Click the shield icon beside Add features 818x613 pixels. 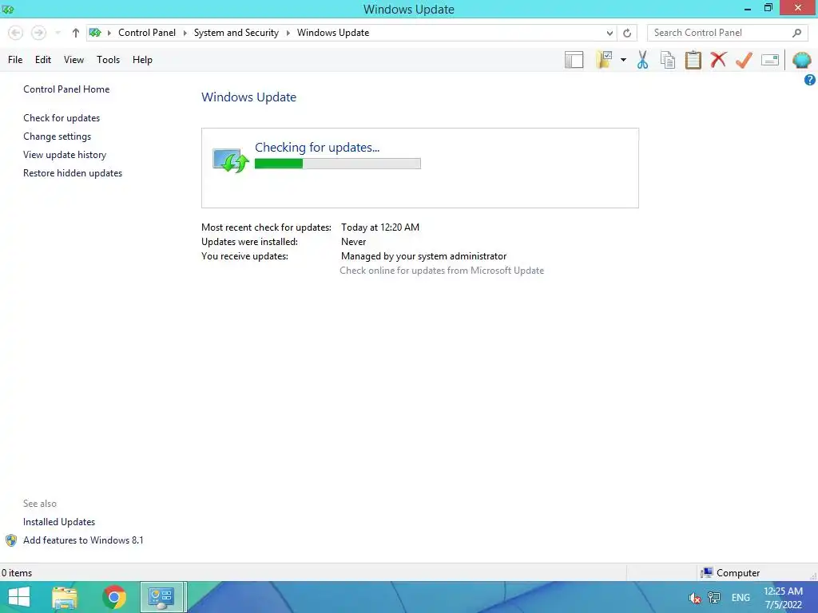coord(11,540)
